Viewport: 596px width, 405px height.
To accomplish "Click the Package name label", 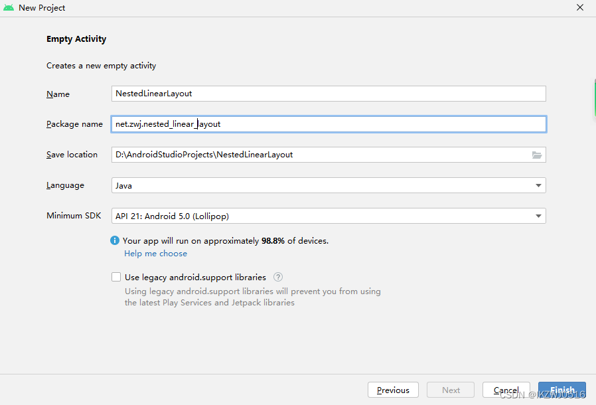I will tap(74, 124).
